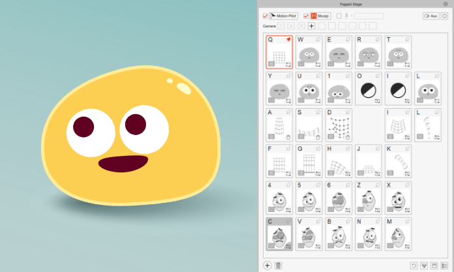Choose the D mesh deformation trigger
The width and height of the screenshot is (454, 272).
339,125
